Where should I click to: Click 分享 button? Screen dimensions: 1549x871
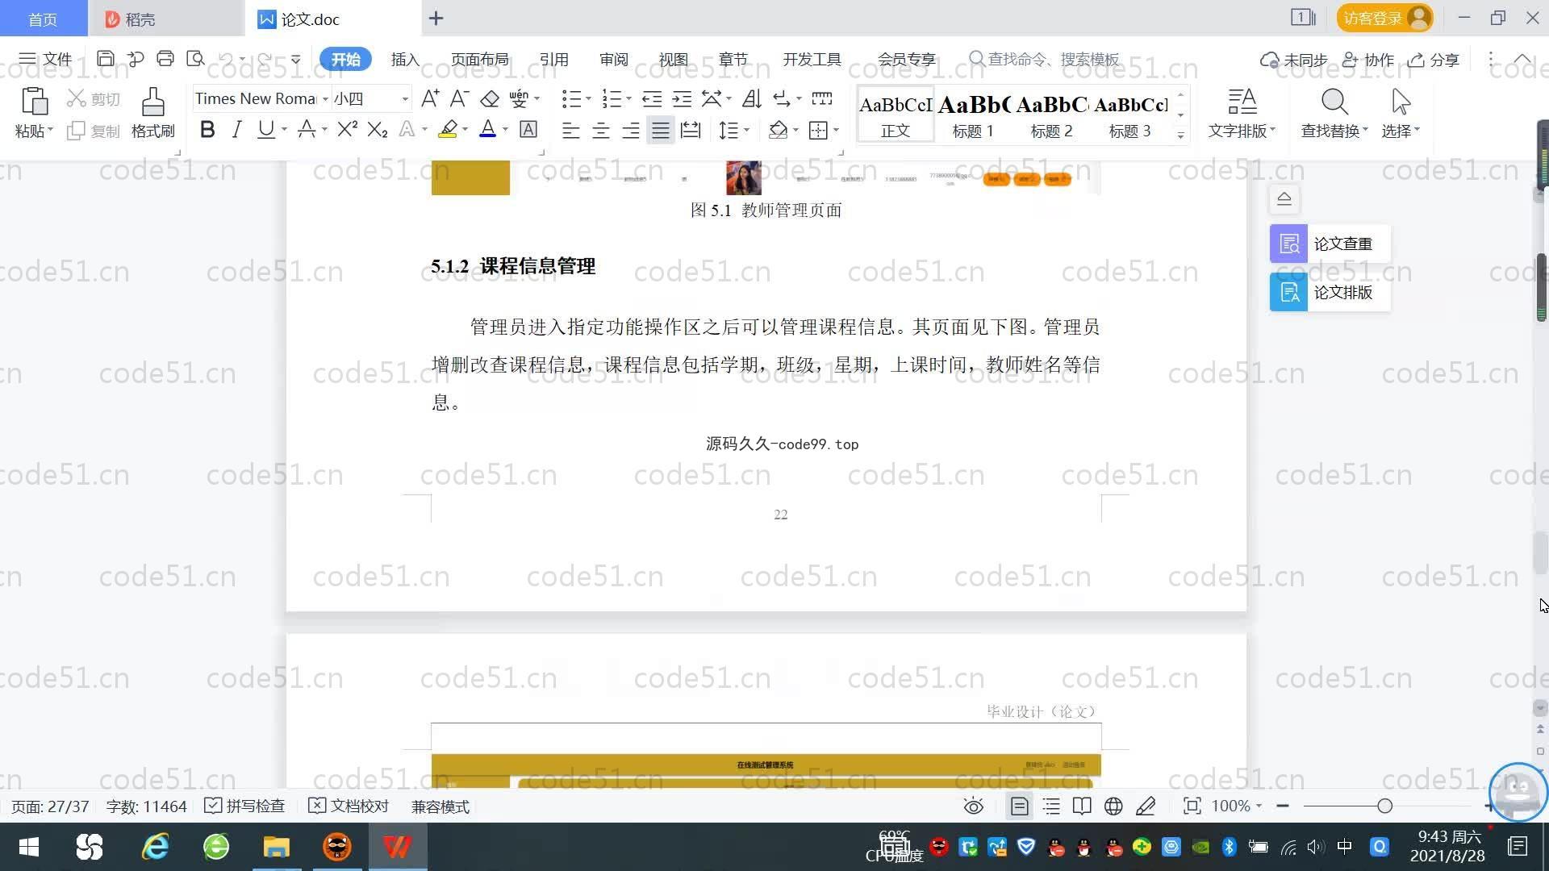tap(1434, 60)
